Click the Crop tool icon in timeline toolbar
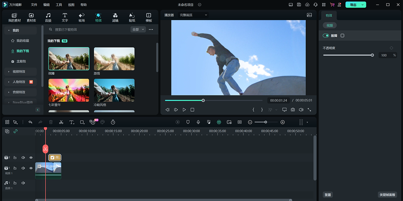This screenshot has height=201, width=403. click(82, 122)
